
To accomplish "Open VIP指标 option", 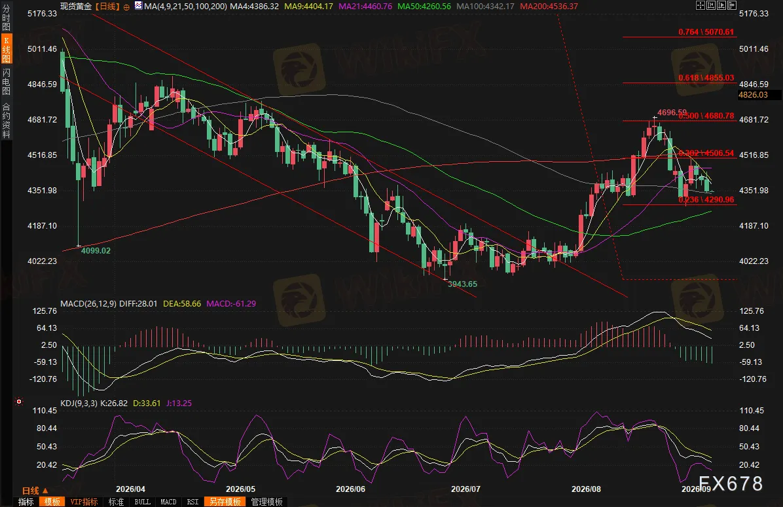I will point(84,502).
